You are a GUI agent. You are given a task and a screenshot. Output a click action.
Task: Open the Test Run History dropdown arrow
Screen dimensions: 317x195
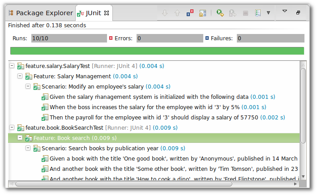268,13
